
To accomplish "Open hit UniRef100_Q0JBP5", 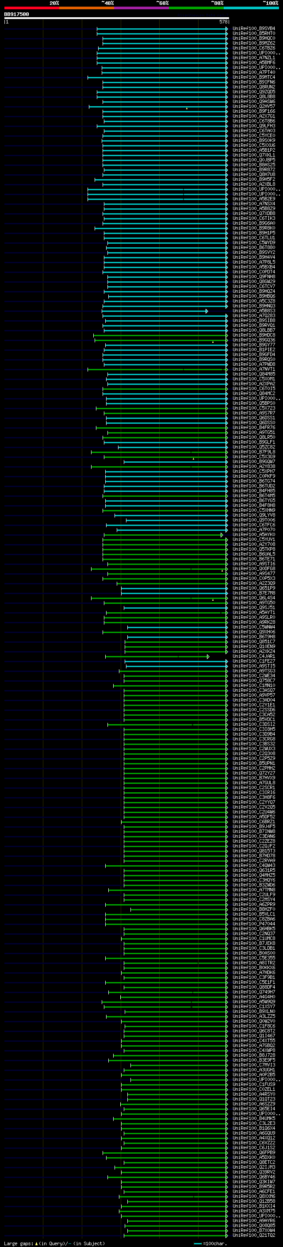I will [254, 160].
